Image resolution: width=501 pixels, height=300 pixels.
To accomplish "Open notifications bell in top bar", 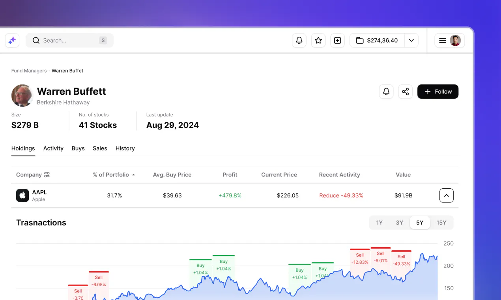I will coord(299,40).
